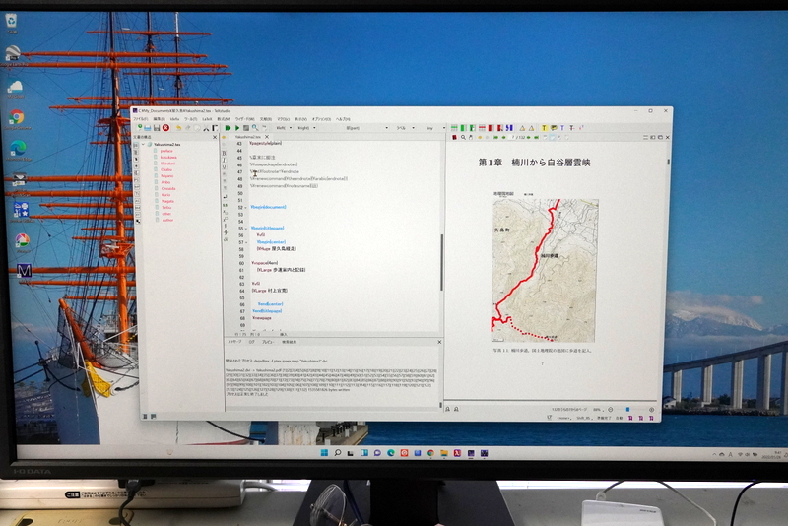Open the viewer with the magnifier toolbar icon

(255, 128)
